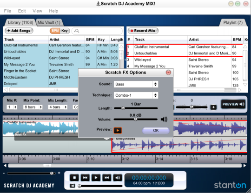Open the Technique dropdown set to Combo-1
This screenshot has height=193, width=251.
[136, 95]
